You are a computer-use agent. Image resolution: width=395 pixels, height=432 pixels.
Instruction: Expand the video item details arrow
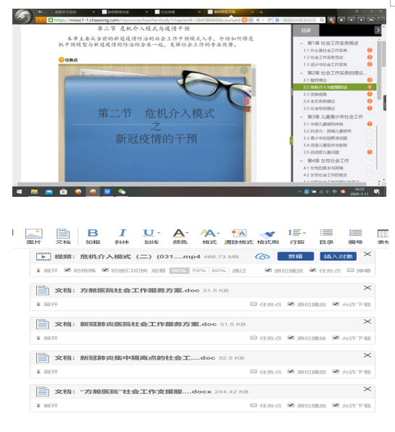coord(38,271)
